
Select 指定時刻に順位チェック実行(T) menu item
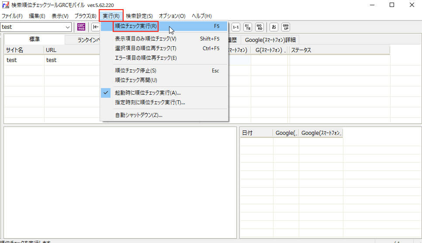(164, 103)
